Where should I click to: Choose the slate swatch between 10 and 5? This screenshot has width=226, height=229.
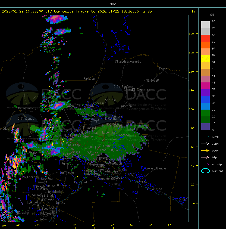point(205,127)
